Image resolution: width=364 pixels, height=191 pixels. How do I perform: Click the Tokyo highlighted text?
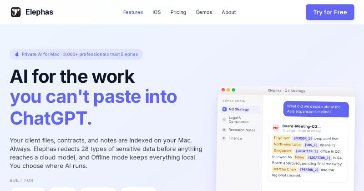click(299, 157)
